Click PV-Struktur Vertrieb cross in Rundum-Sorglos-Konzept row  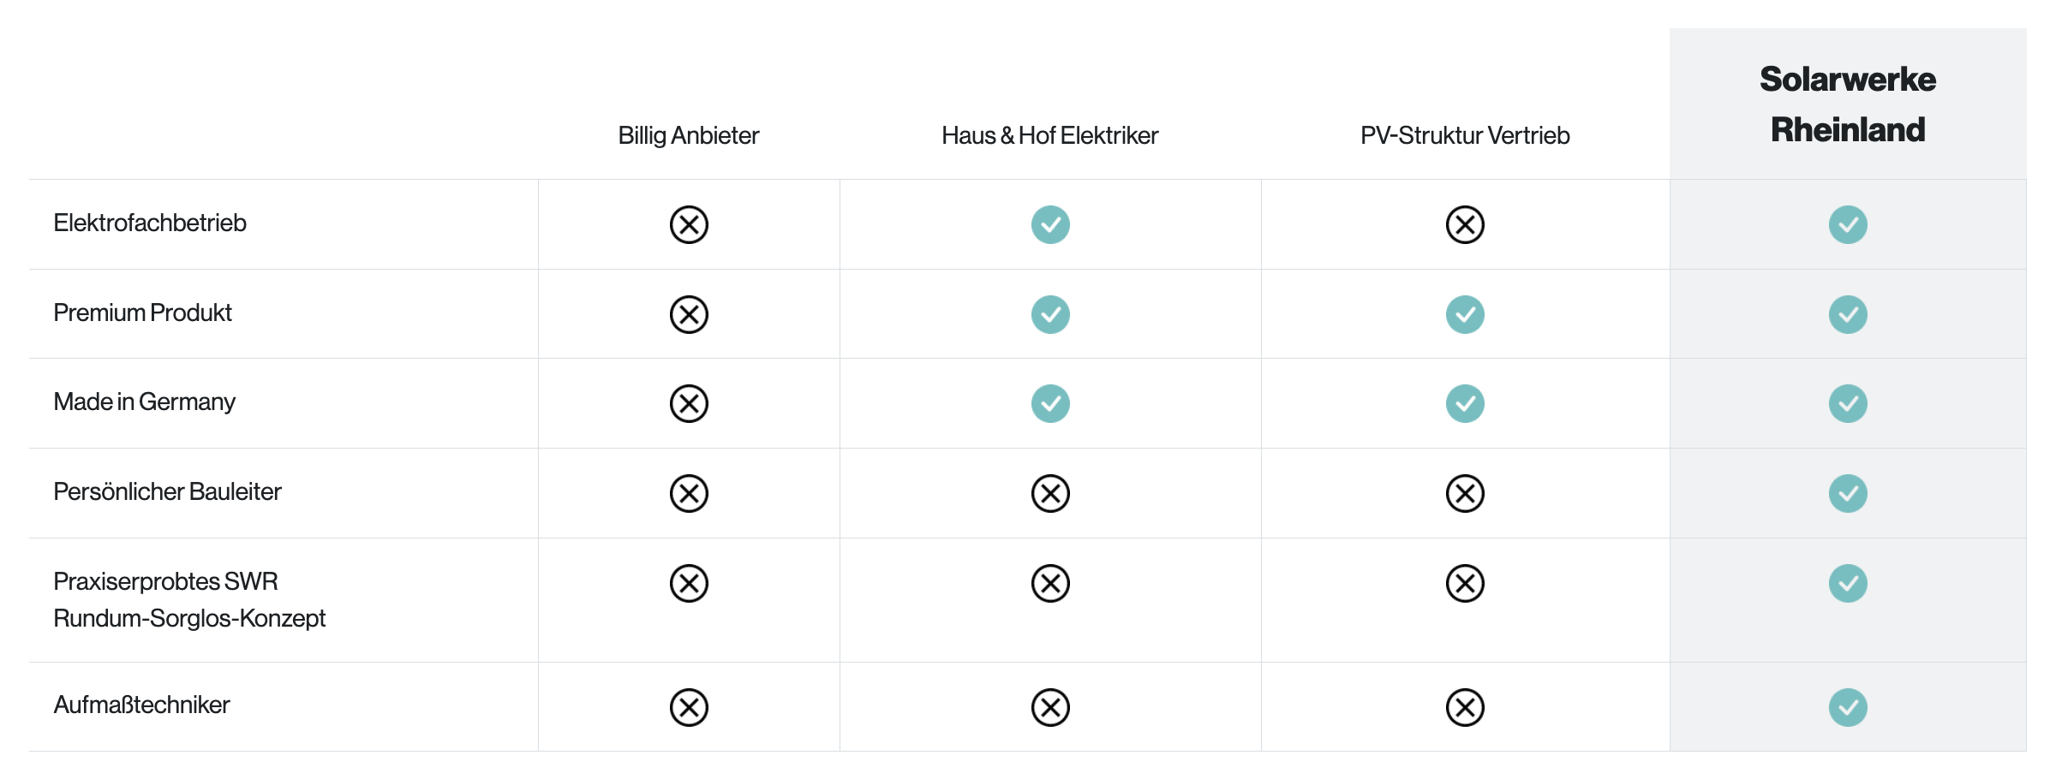[1465, 583]
